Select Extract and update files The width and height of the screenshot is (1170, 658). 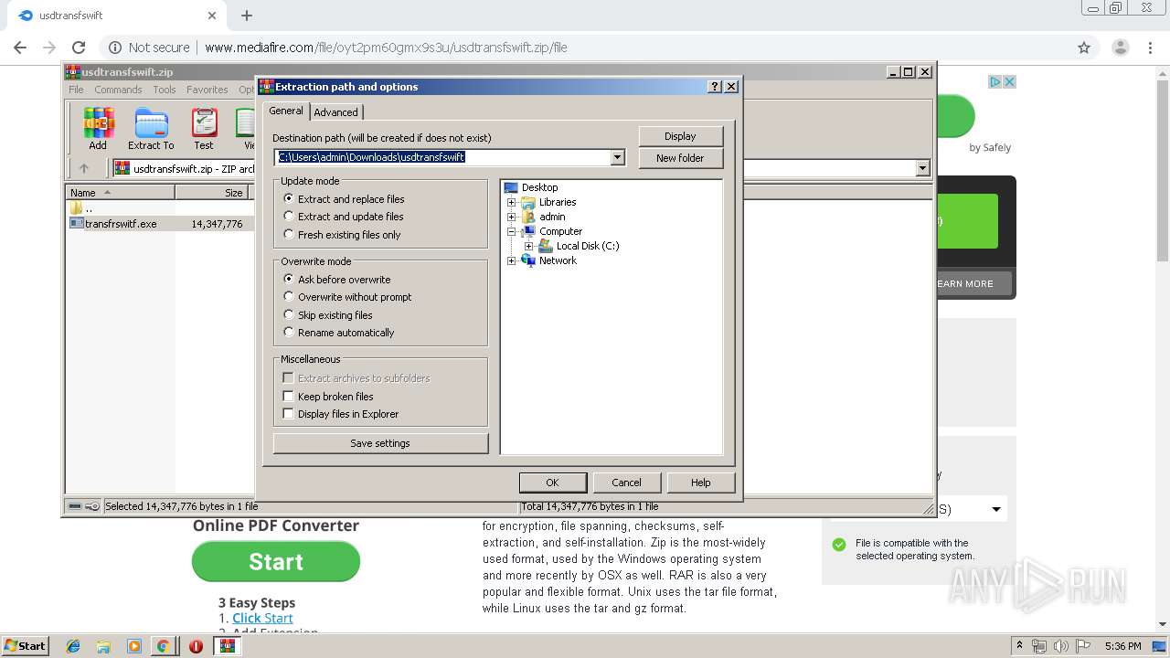(289, 217)
